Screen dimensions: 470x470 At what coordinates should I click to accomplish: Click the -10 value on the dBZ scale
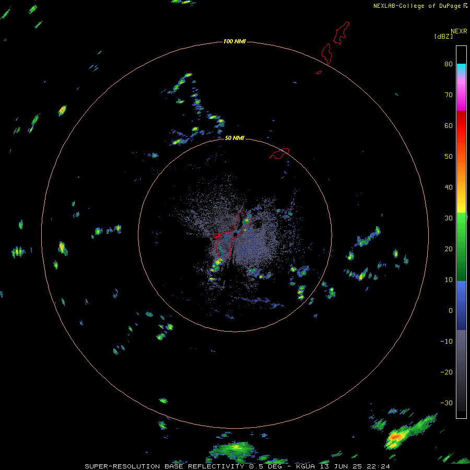(446, 342)
